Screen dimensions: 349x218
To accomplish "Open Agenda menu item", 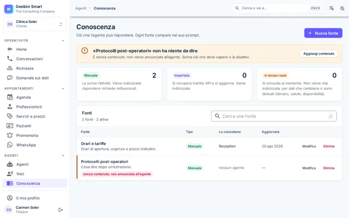I will pos(34,97).
